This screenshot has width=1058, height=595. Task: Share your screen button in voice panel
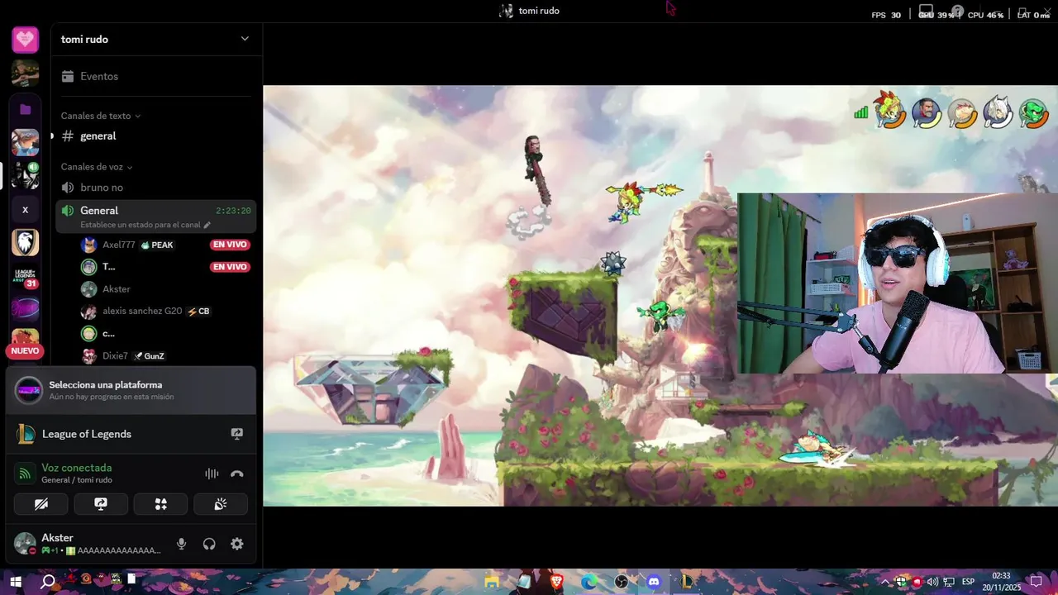[101, 504]
